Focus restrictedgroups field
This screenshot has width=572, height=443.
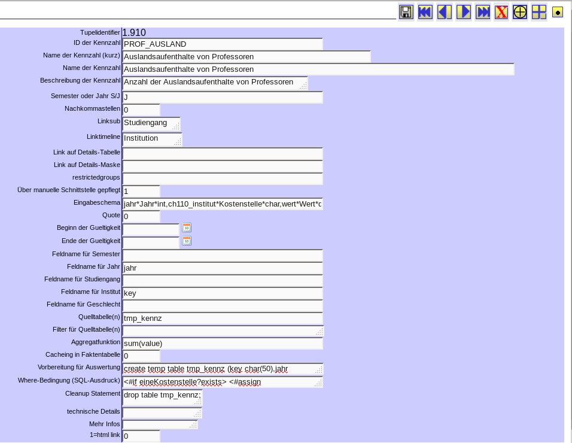[223, 179]
